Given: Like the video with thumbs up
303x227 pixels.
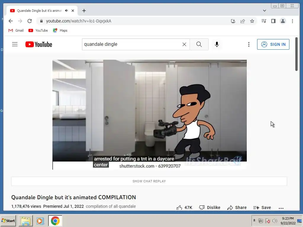Looking at the screenshot, I should (x=184, y=208).
